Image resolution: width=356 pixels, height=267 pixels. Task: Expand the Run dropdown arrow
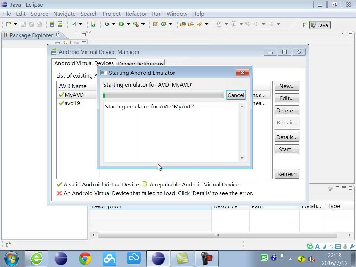[128, 24]
